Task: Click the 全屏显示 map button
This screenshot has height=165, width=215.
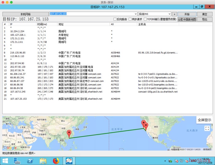Action: pyautogui.click(x=204, y=120)
